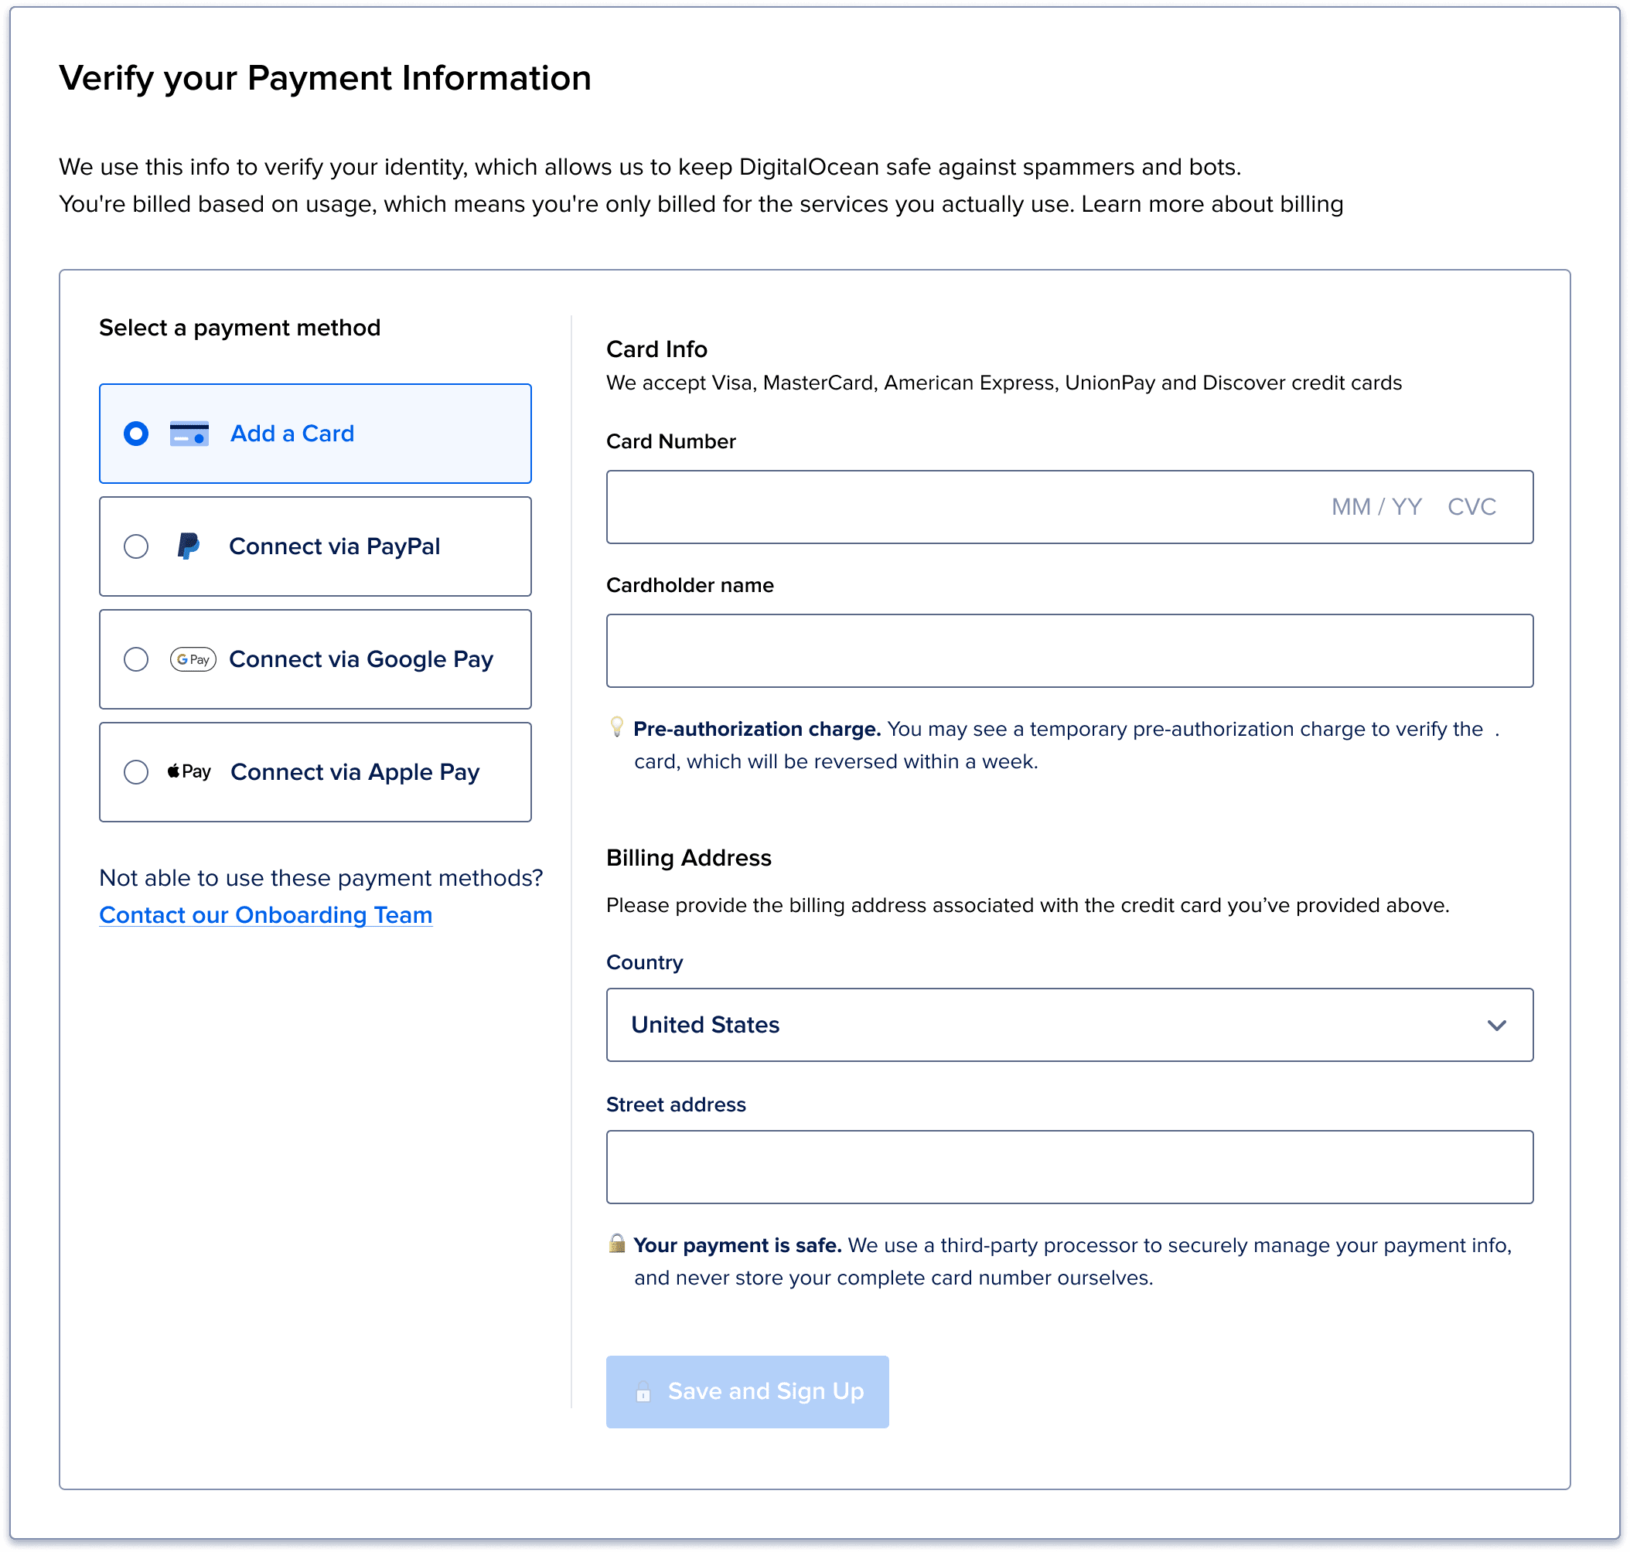Open Contact our Onboarding Team link

266,915
